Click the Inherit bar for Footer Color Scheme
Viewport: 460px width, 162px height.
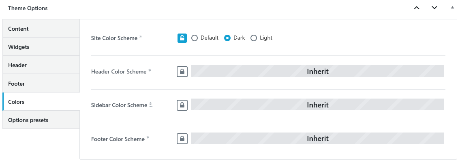click(x=318, y=138)
